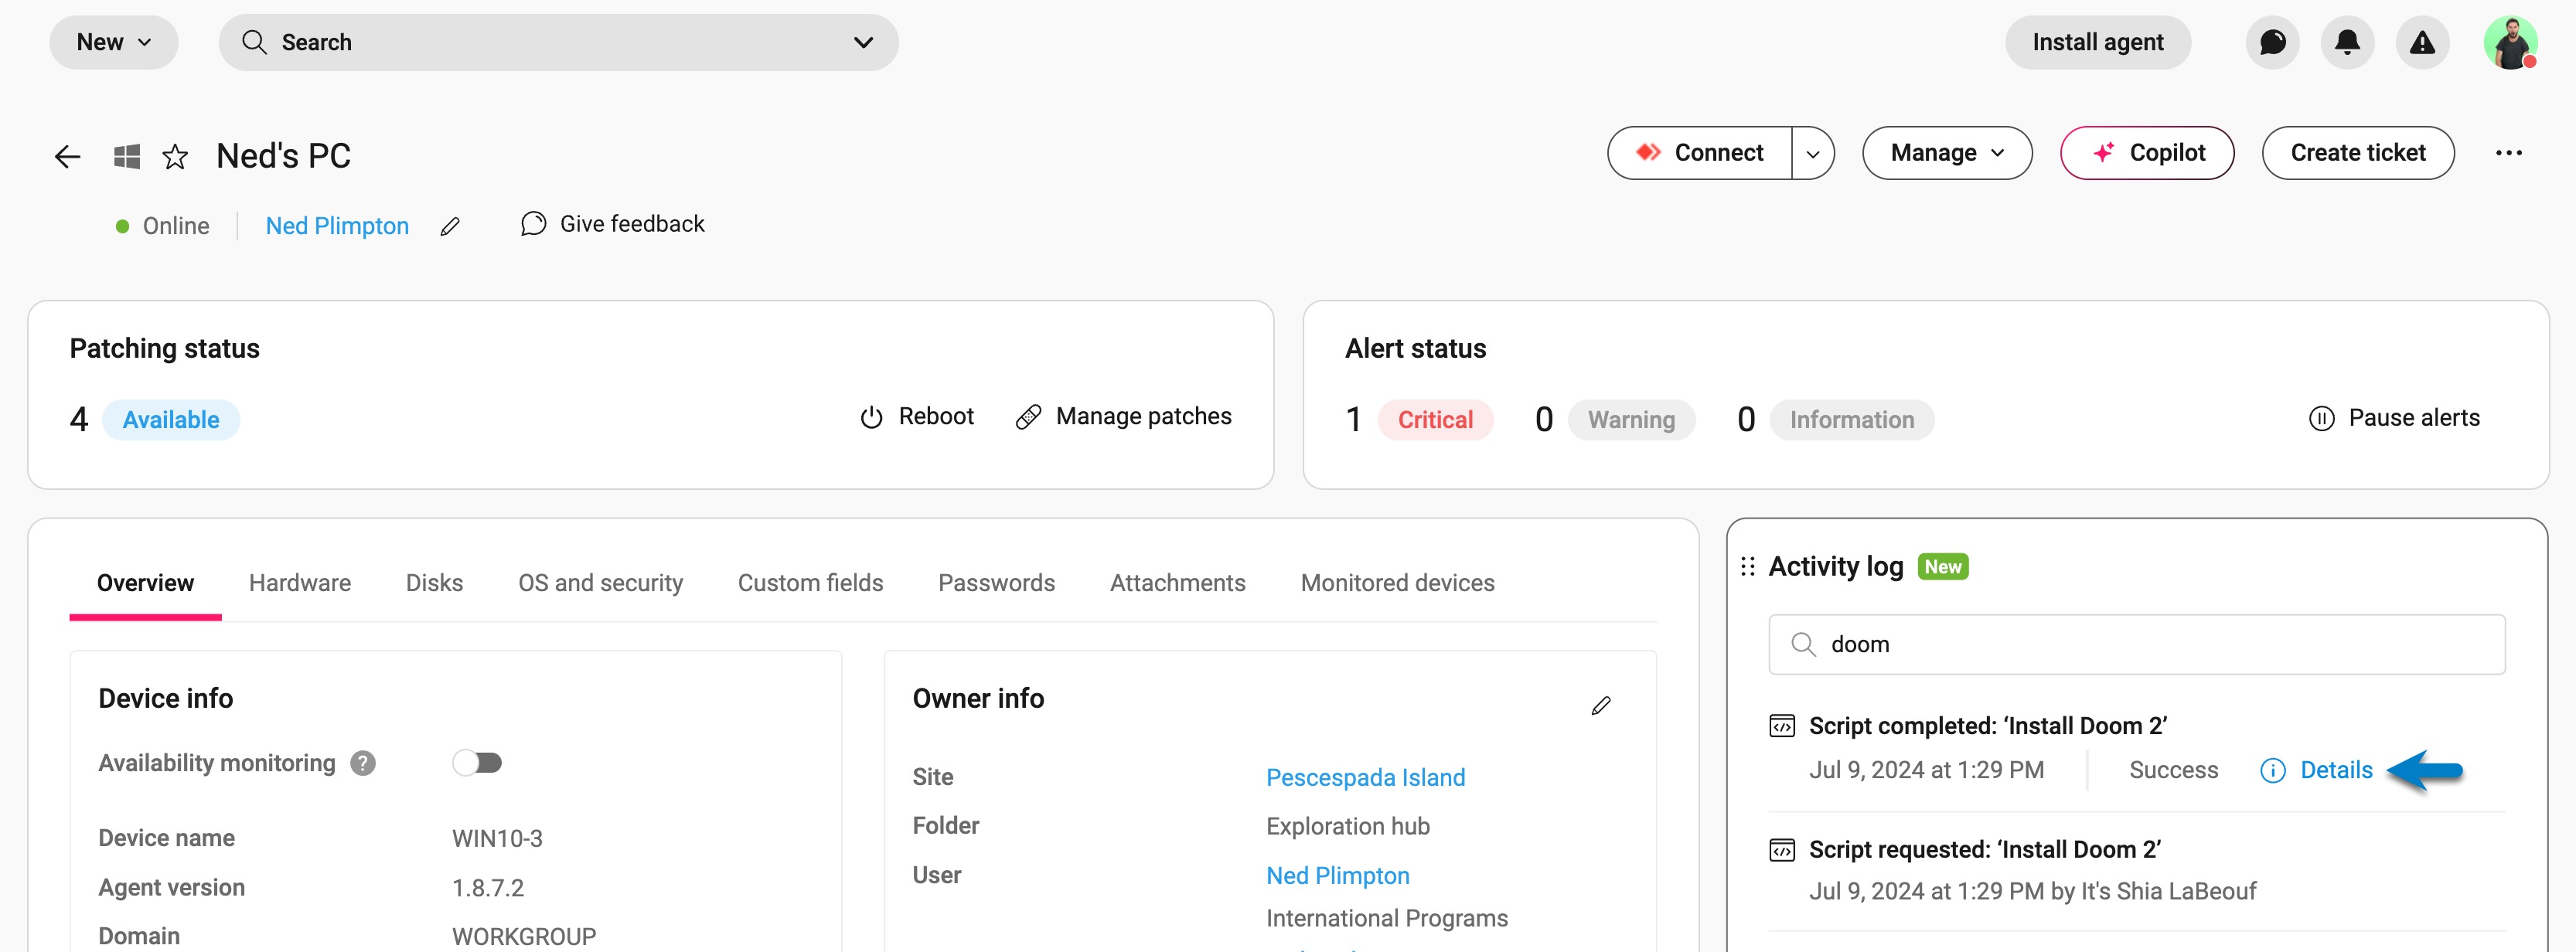Image resolution: width=2576 pixels, height=952 pixels.
Task: Open the three-dot more options menu
Action: (x=2508, y=153)
